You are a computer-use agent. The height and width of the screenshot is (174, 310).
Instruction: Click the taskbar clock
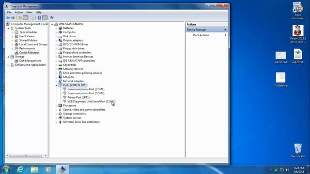pos(299,170)
